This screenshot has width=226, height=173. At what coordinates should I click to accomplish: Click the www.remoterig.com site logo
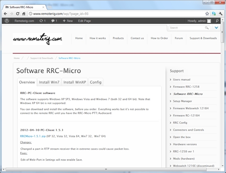[x=37, y=39]
